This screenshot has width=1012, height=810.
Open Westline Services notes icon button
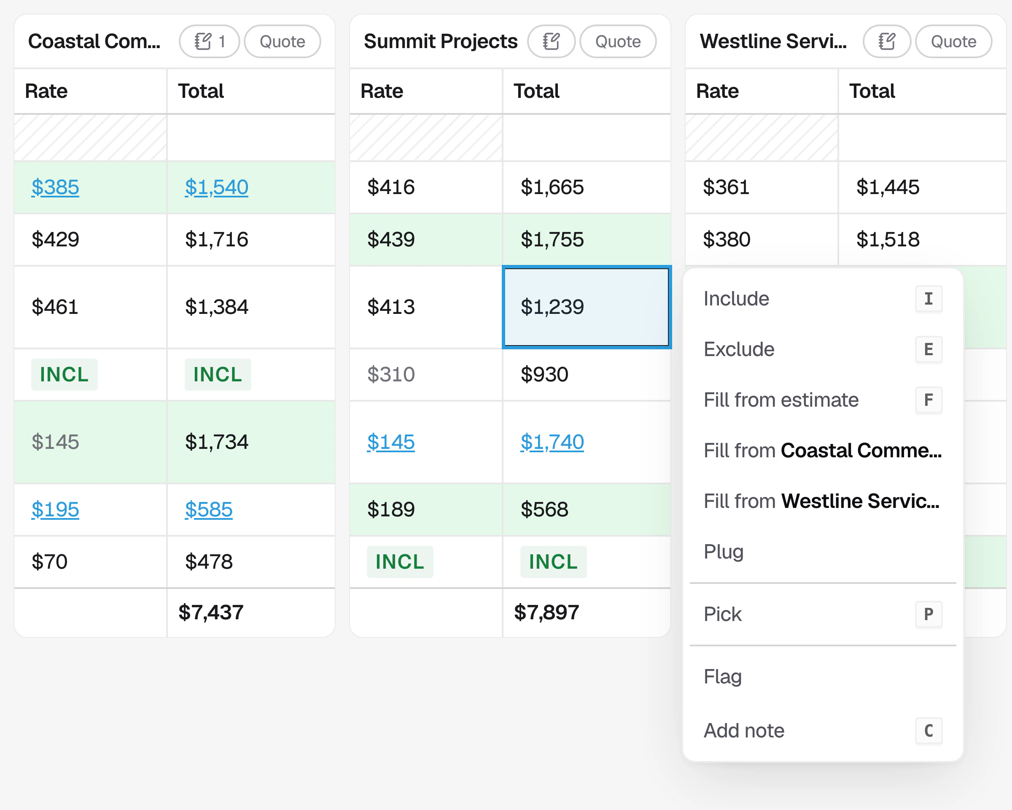[x=887, y=41]
